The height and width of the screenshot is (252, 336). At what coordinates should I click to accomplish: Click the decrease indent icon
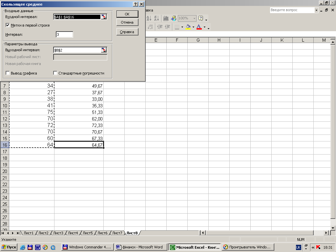click(x=160, y=27)
